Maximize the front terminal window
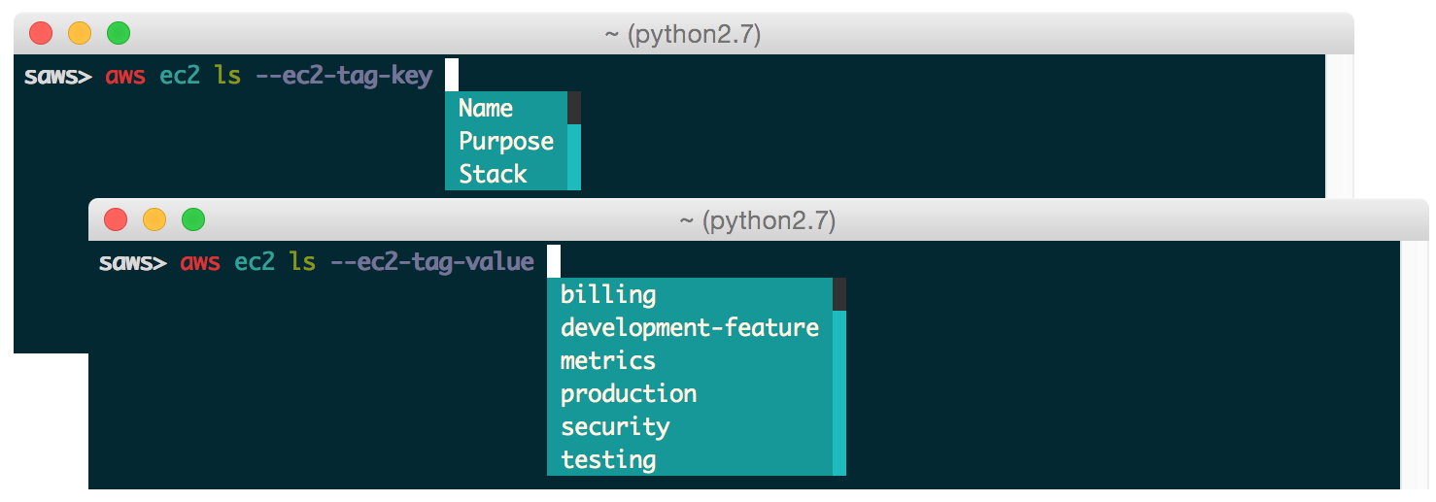Screen dimensions: 1436x502 coord(193,220)
